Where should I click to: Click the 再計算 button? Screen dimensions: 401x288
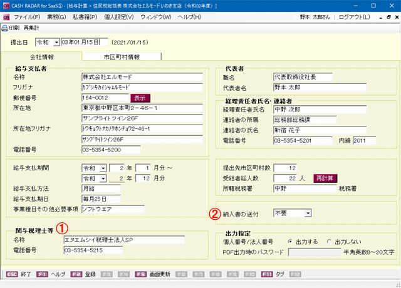[325, 178]
